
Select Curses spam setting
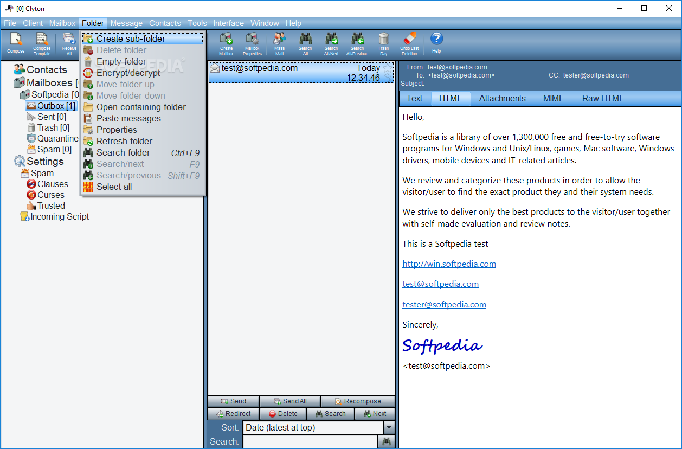click(46, 195)
